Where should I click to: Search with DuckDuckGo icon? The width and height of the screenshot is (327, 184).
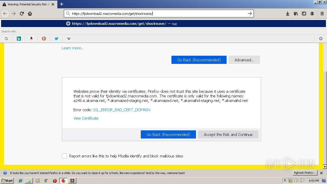pyautogui.click(x=44, y=39)
